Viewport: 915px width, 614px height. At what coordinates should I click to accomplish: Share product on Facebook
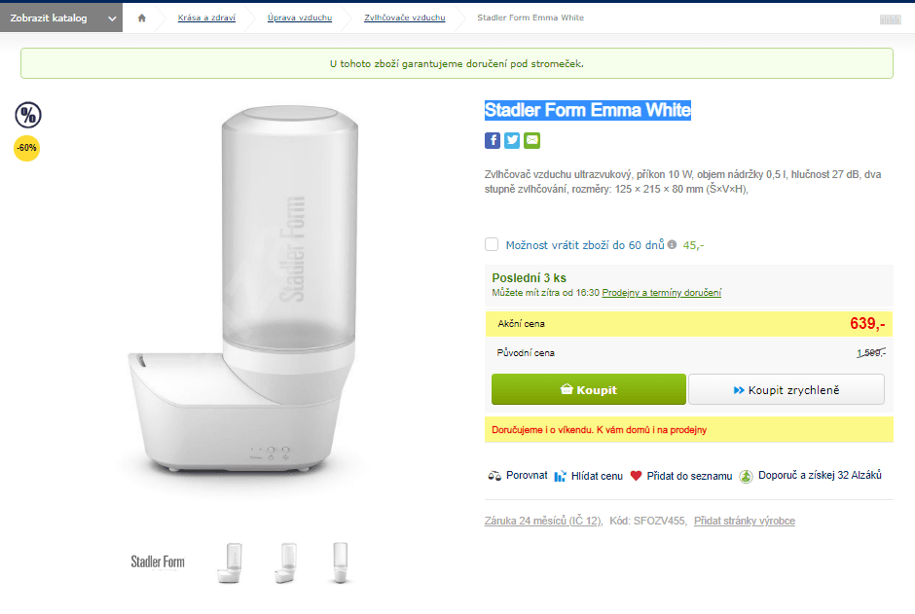[493, 140]
